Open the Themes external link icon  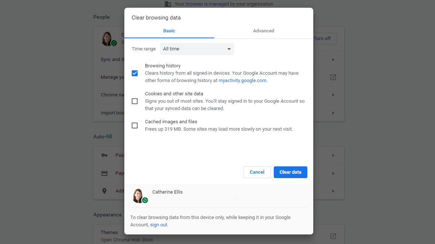(333, 236)
